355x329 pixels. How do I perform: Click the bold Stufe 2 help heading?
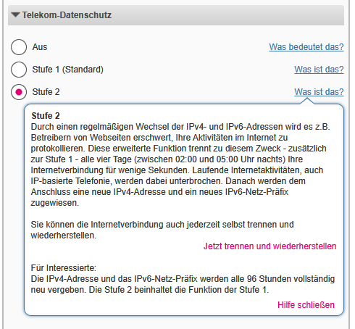(x=46, y=116)
